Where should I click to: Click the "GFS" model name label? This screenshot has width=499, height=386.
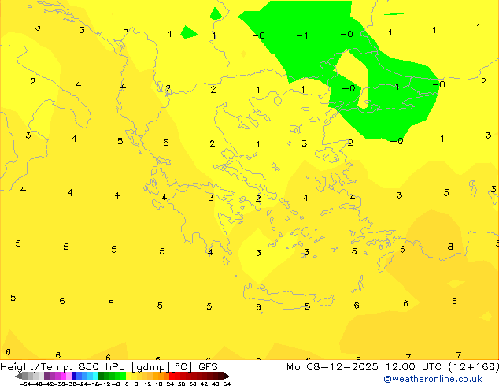208,367
